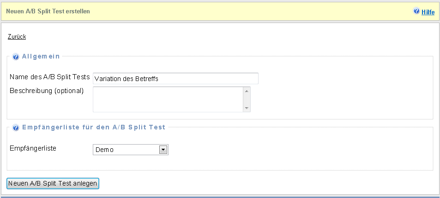
Task: Click the help icon beside Hilfe
Action: coord(416,11)
